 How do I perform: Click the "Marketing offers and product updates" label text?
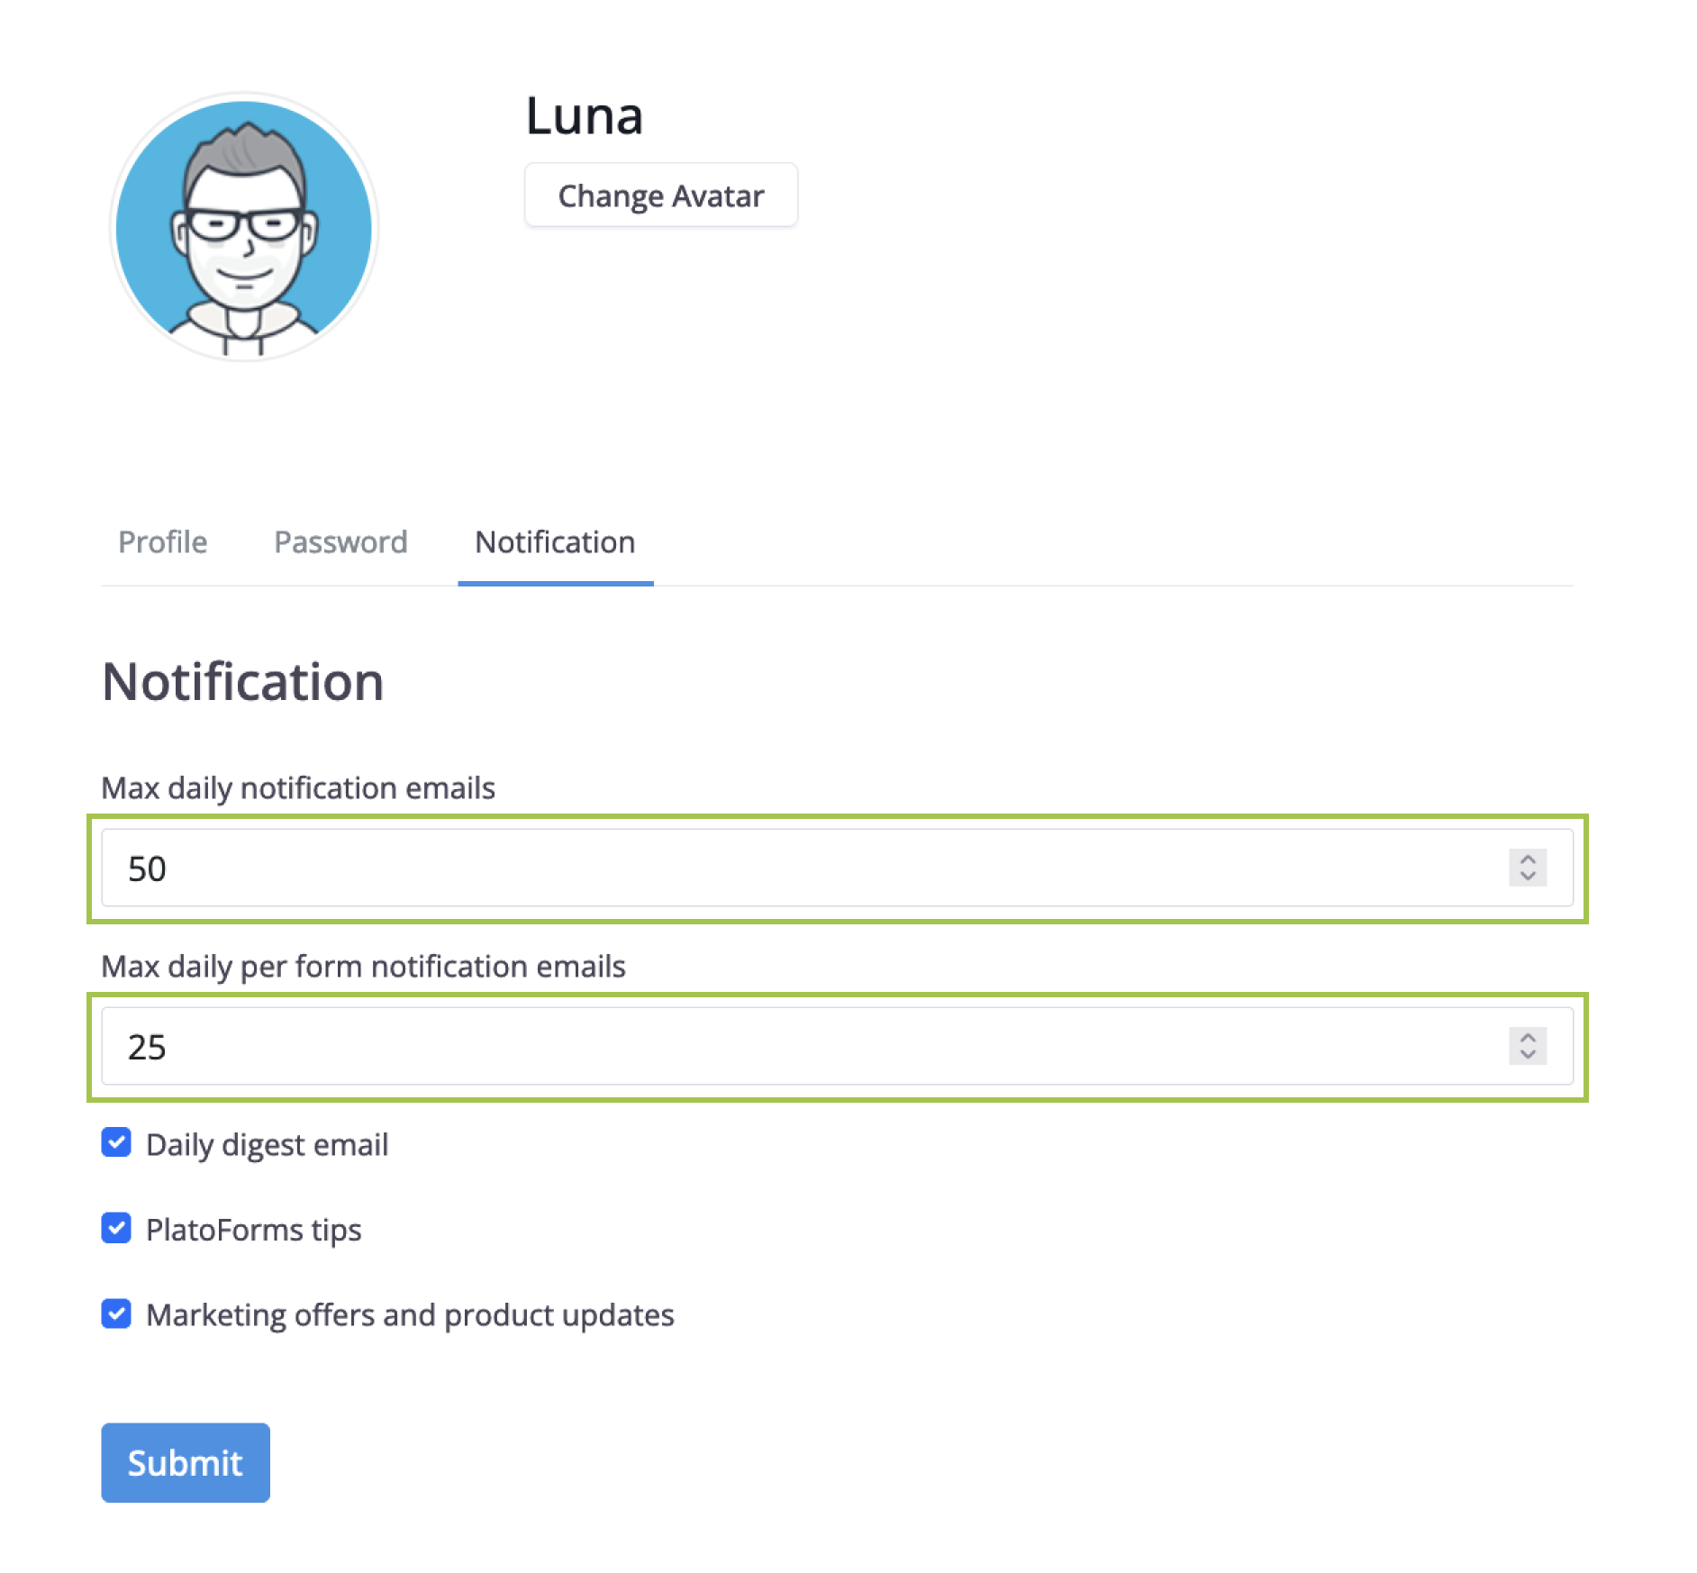[410, 1315]
